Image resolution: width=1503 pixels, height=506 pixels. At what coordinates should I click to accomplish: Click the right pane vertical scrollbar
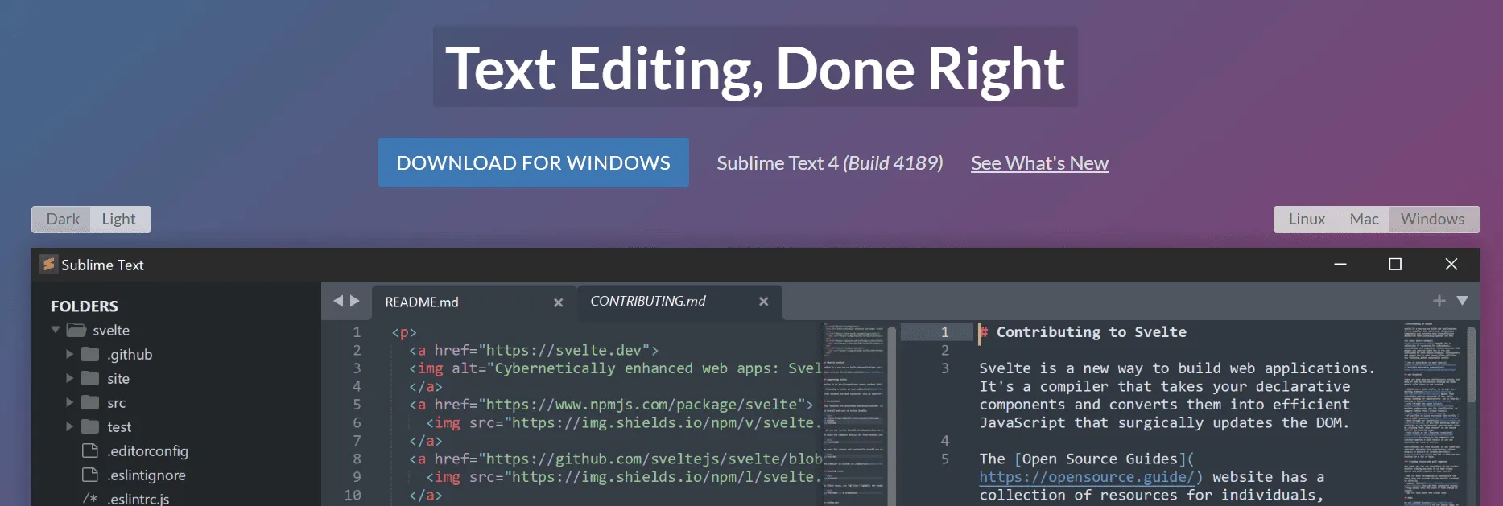point(1472,364)
